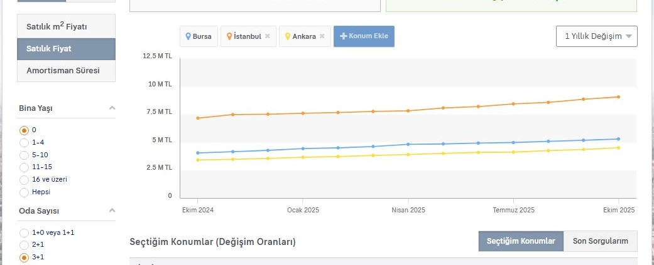Remove İstanbul location with its x icon
The height and width of the screenshot is (265, 654).
(x=267, y=36)
